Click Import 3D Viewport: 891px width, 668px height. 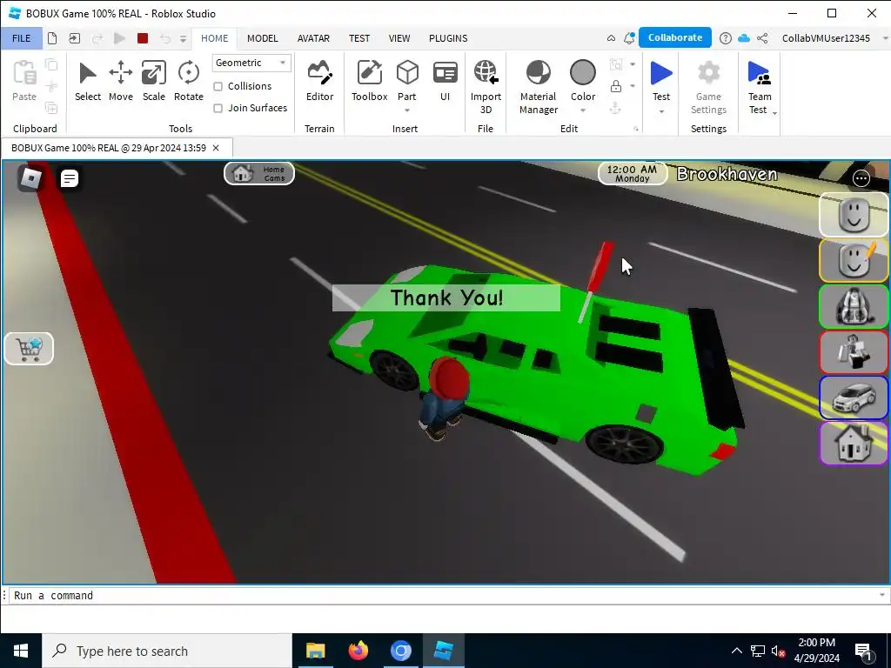point(486,86)
